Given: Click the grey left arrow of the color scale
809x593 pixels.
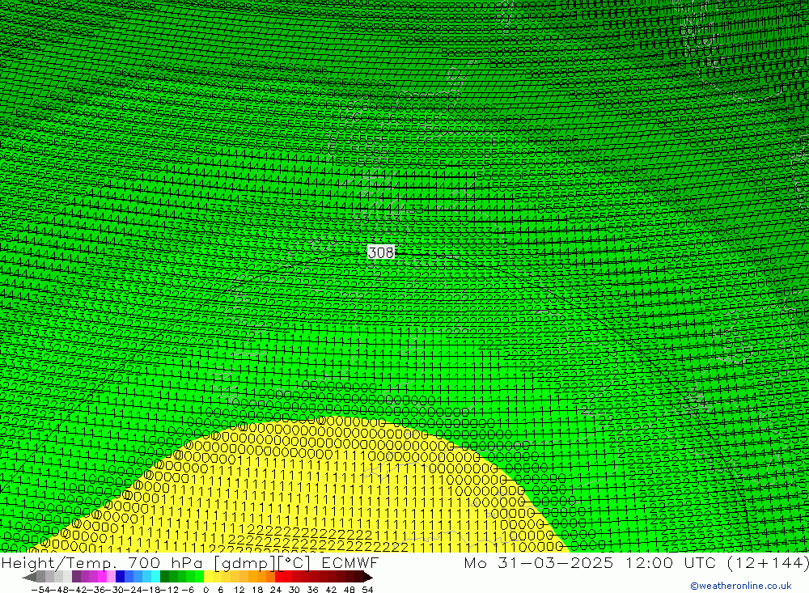Looking at the screenshot, I should [29, 577].
